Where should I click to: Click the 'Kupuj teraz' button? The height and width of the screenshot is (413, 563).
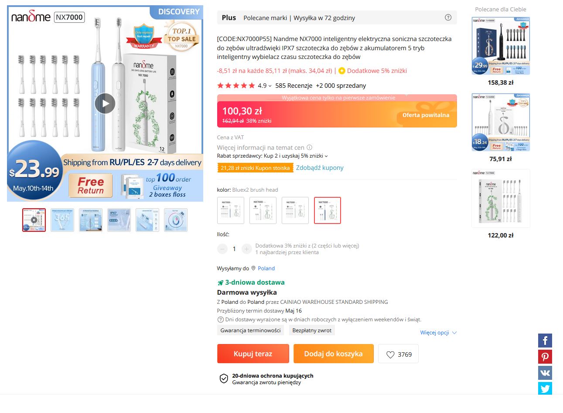tap(253, 354)
